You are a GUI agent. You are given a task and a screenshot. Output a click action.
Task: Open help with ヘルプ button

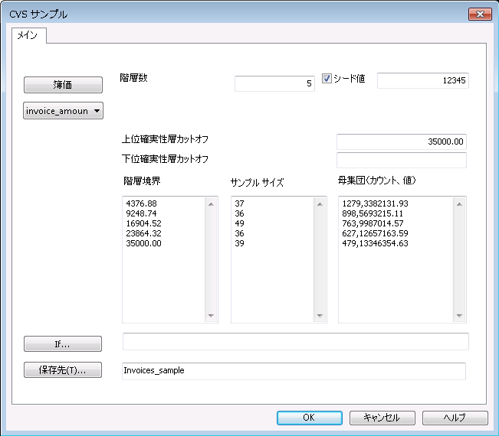point(455,418)
